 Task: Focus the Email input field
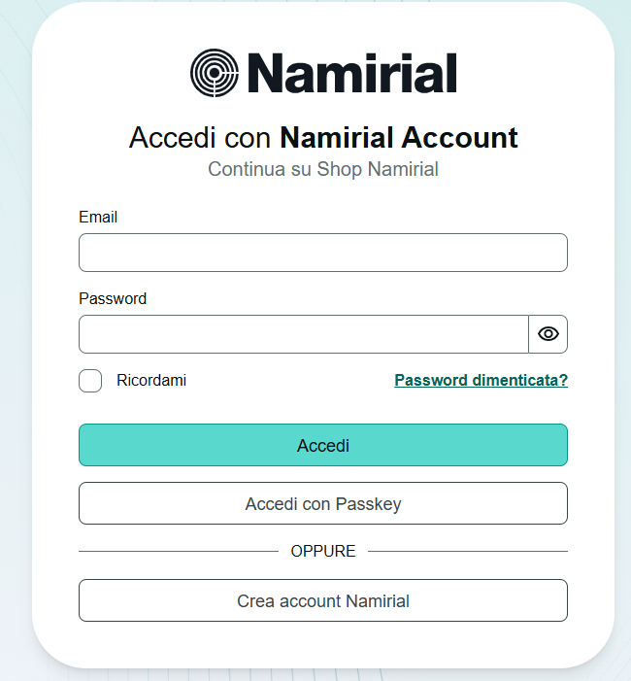[322, 253]
